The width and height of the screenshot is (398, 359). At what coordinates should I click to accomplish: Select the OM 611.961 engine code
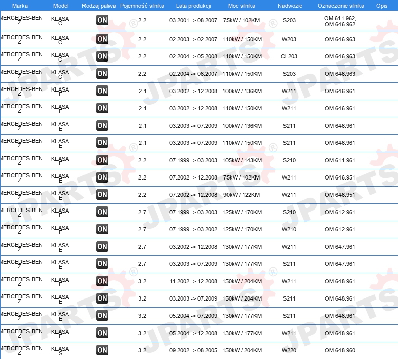tap(340, 160)
